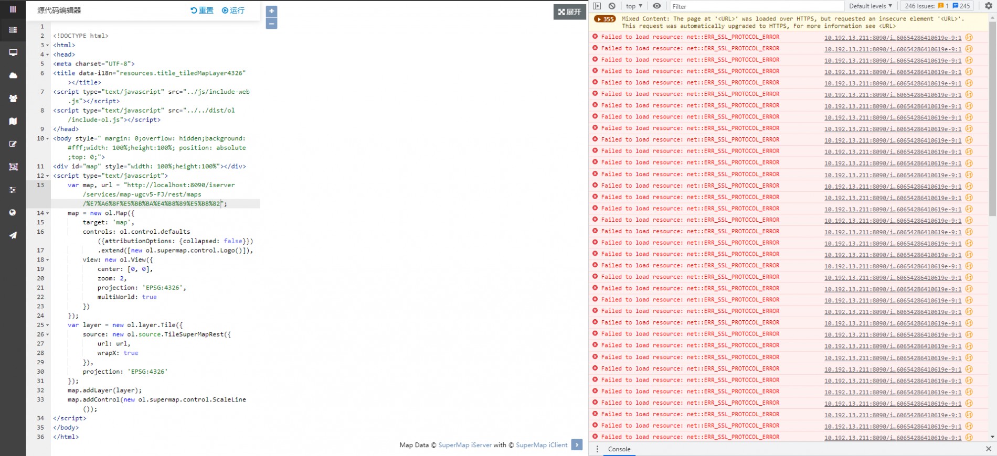Viewport: 997px width, 456px height.
Task: Click 运行 to run the code
Action: click(x=233, y=10)
